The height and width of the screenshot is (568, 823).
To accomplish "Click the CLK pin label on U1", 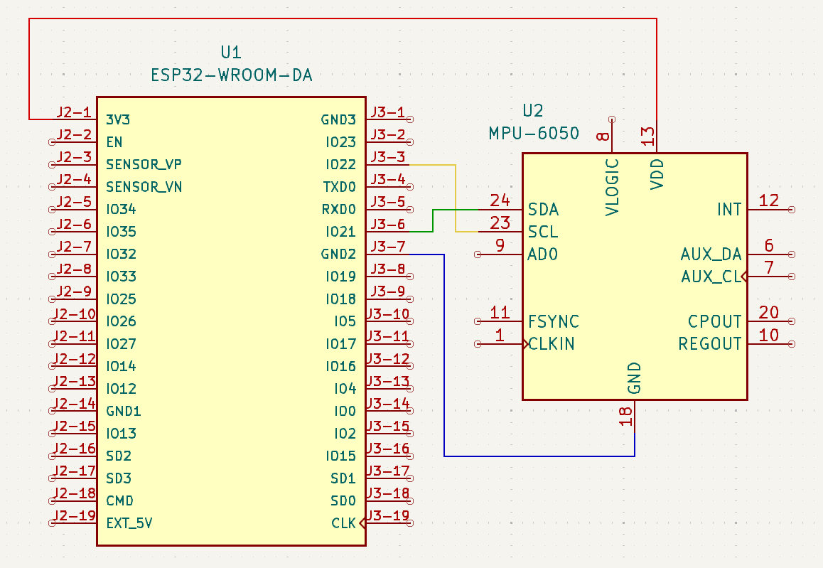I will 344,523.
